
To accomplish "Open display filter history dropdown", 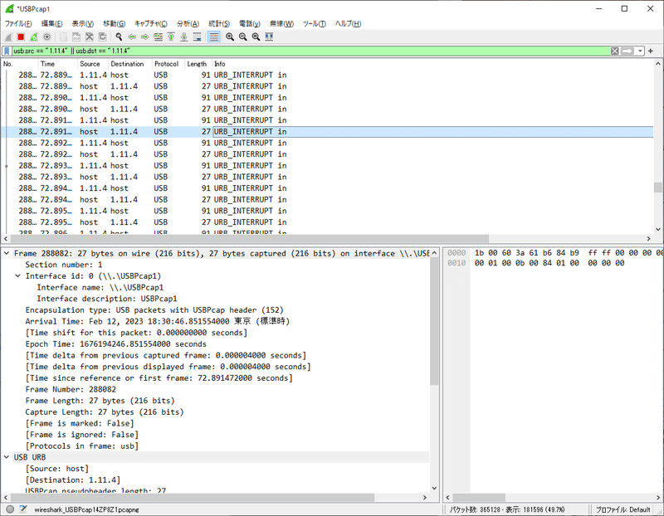I will coord(640,51).
